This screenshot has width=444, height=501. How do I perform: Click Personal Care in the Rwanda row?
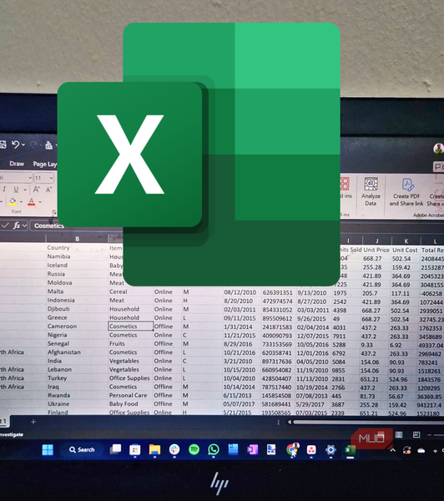tap(128, 395)
